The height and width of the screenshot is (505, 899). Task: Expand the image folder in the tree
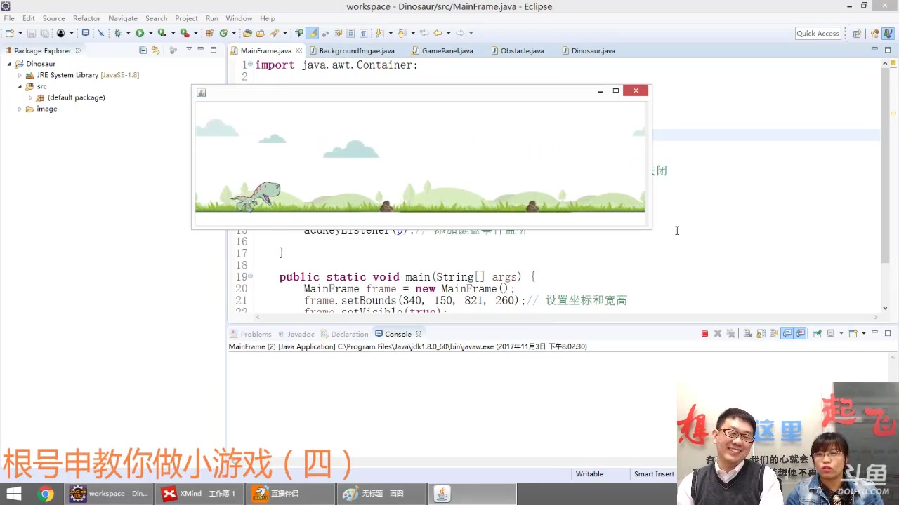(20, 109)
